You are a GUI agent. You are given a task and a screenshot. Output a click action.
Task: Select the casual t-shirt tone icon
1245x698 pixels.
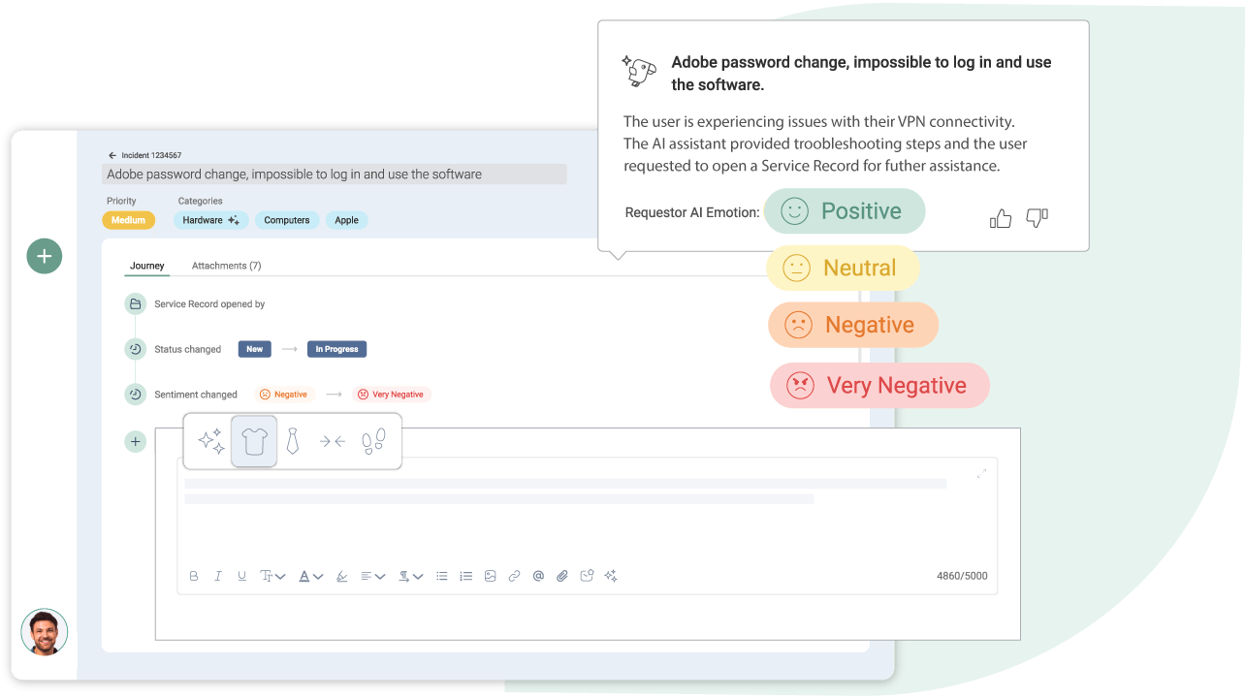[254, 442]
